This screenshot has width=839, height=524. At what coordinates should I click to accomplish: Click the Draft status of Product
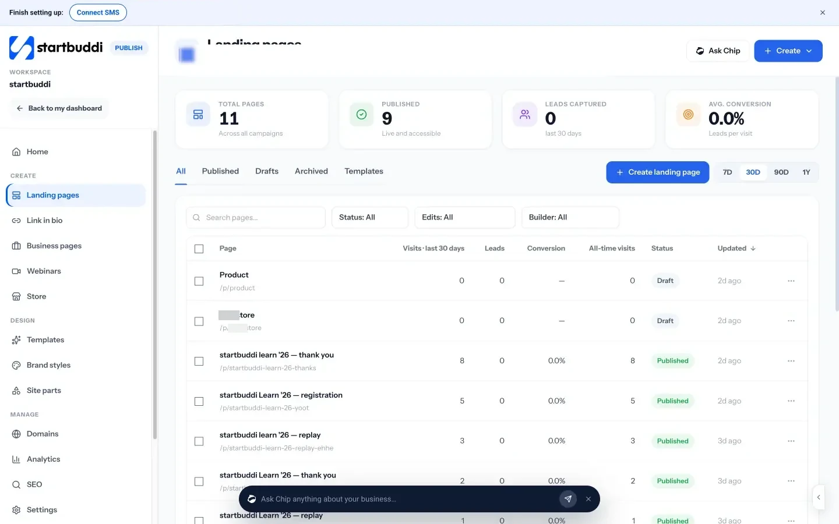pos(665,281)
